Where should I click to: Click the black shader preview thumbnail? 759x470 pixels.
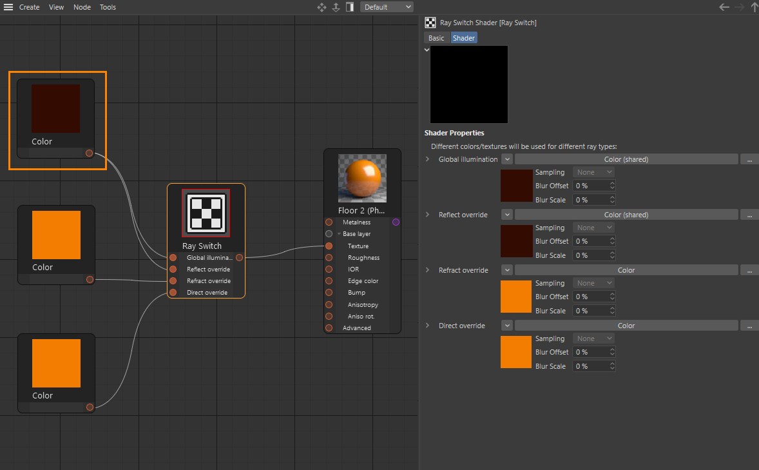point(469,84)
